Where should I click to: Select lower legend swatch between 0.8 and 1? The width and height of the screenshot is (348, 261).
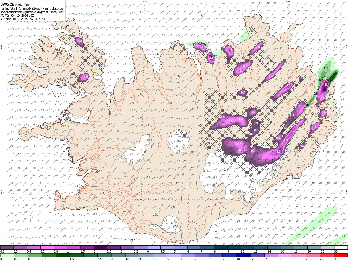click(x=49, y=255)
